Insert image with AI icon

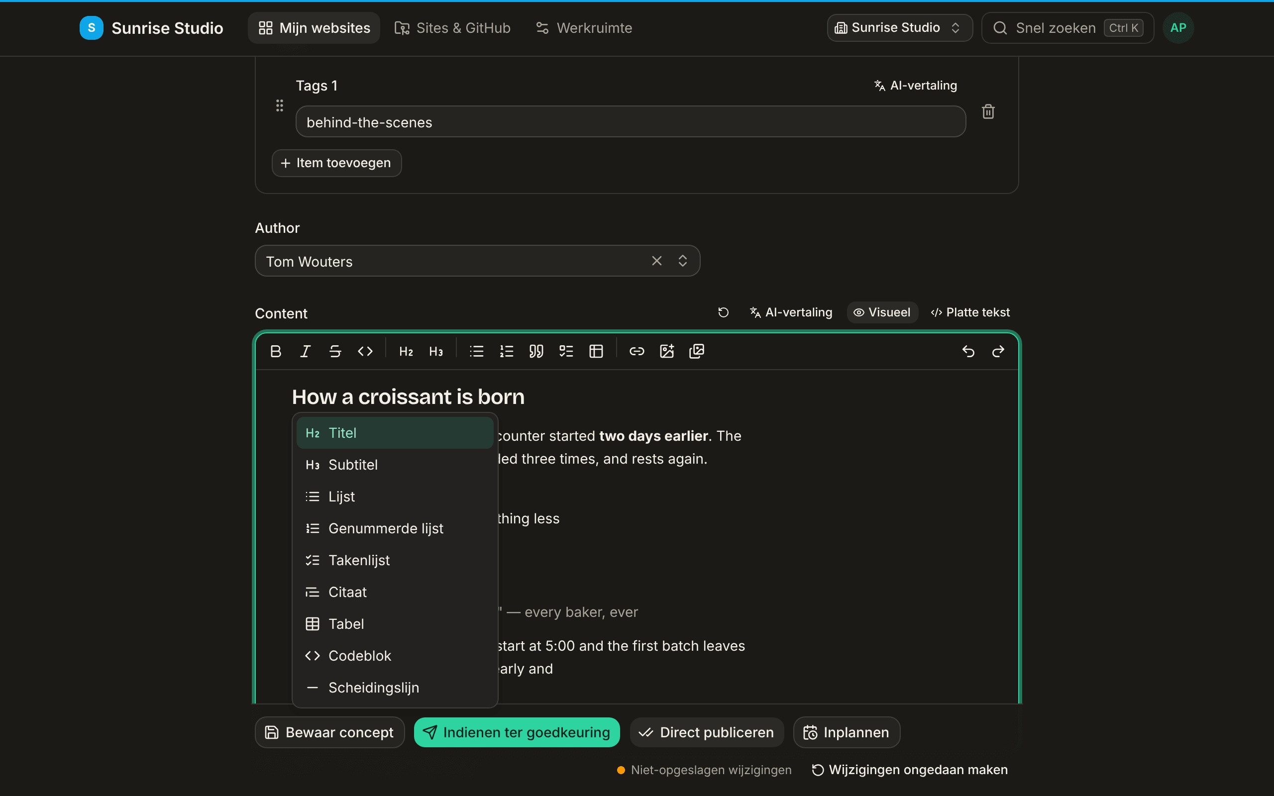(667, 351)
